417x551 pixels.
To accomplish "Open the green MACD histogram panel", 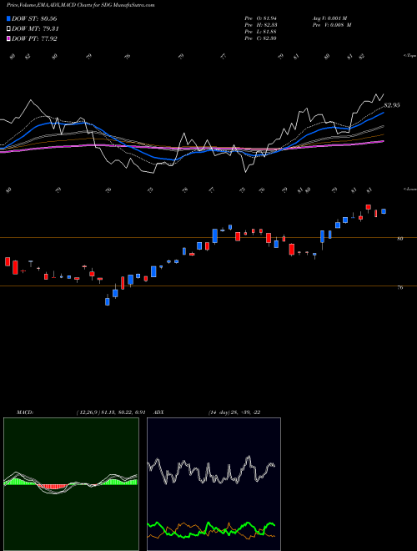I will click(71, 484).
